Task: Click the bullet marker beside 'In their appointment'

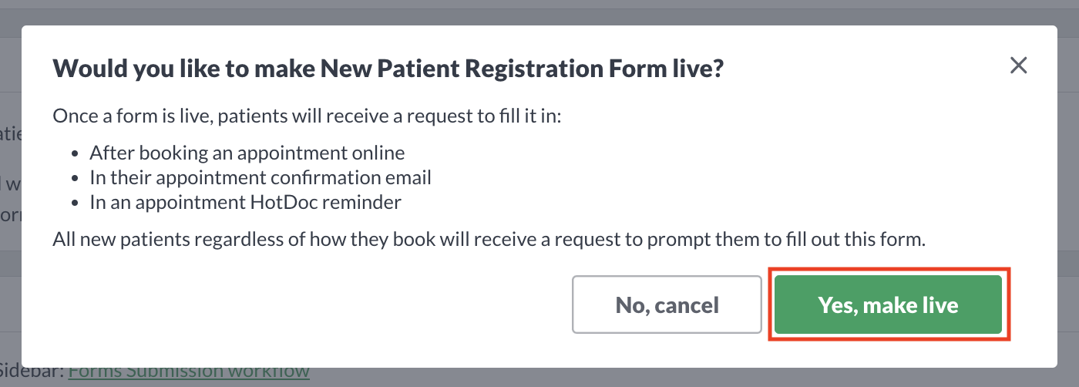Action: tap(74, 178)
